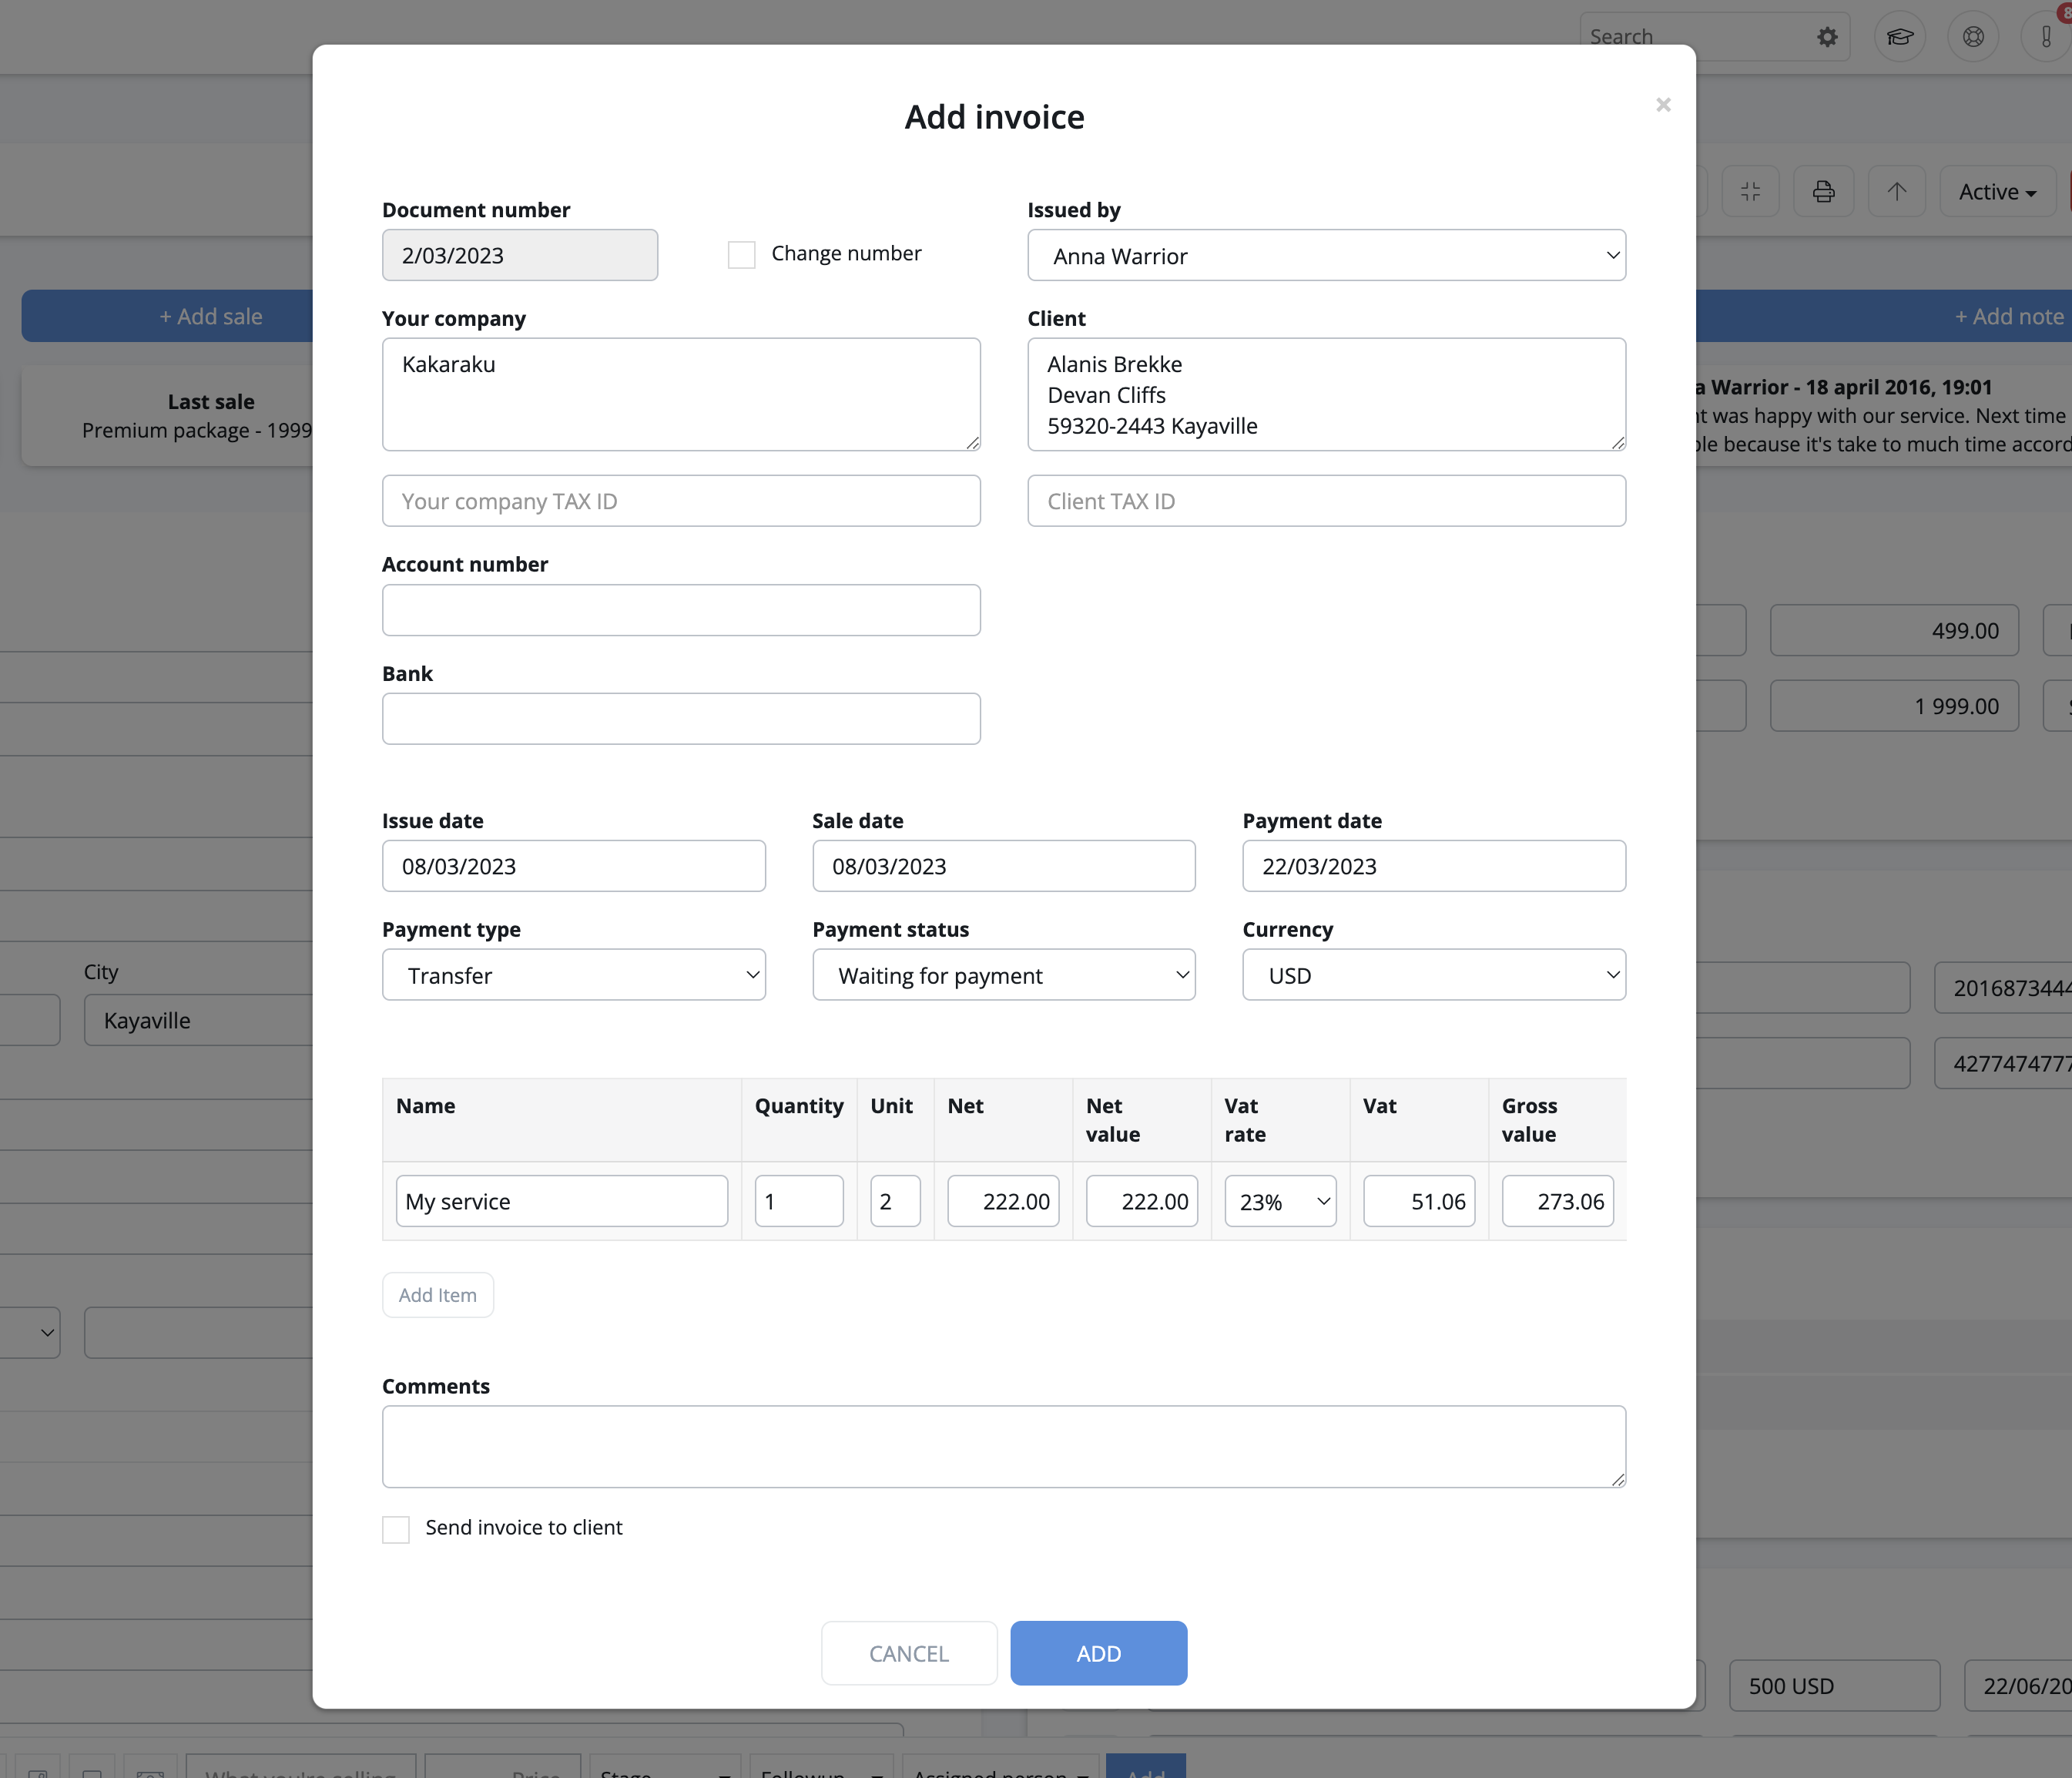
Task: Open the graduation cap tutorials icon
Action: coord(1899,37)
